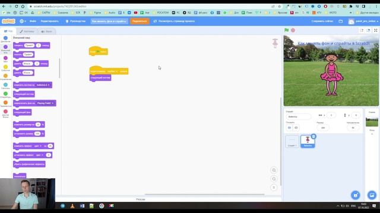Click следующий костюм block in workspace
The width and height of the screenshot is (380, 213).
[x=100, y=78]
